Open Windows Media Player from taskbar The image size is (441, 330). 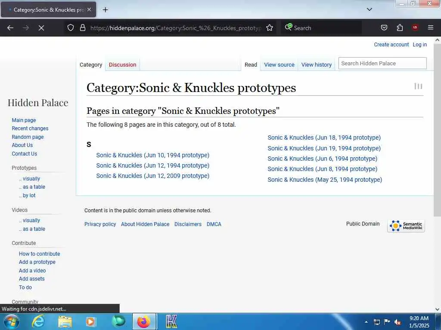click(x=90, y=321)
